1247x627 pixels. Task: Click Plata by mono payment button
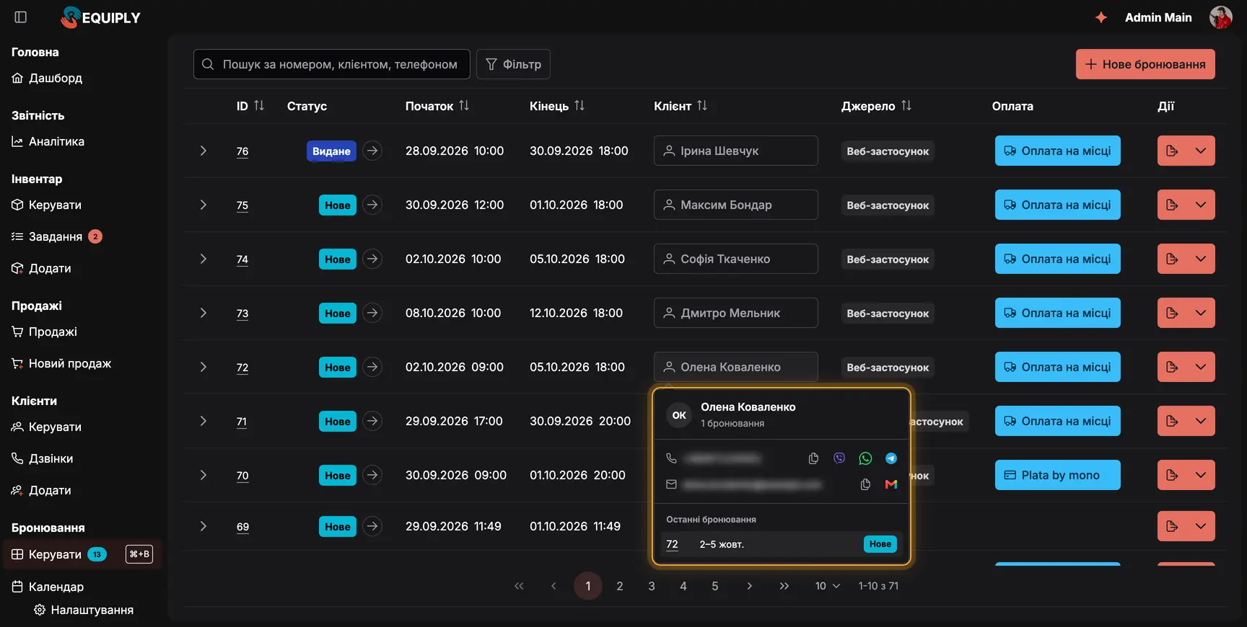pyautogui.click(x=1057, y=475)
